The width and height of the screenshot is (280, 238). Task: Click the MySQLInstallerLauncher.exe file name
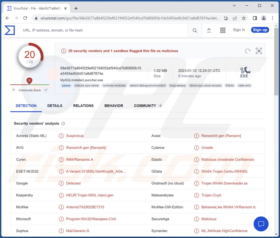pyautogui.click(x=82, y=80)
